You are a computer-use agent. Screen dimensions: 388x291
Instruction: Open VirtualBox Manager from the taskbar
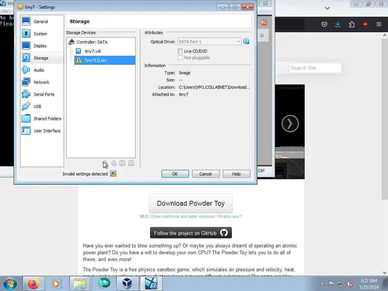point(127,283)
